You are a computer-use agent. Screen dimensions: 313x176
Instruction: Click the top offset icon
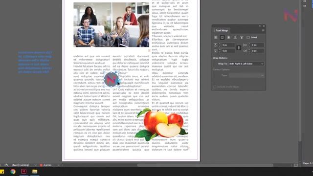[215, 45]
